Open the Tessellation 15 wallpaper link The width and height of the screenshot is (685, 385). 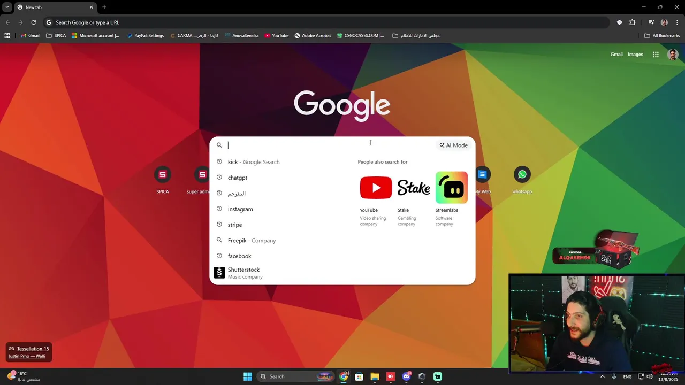(33, 349)
